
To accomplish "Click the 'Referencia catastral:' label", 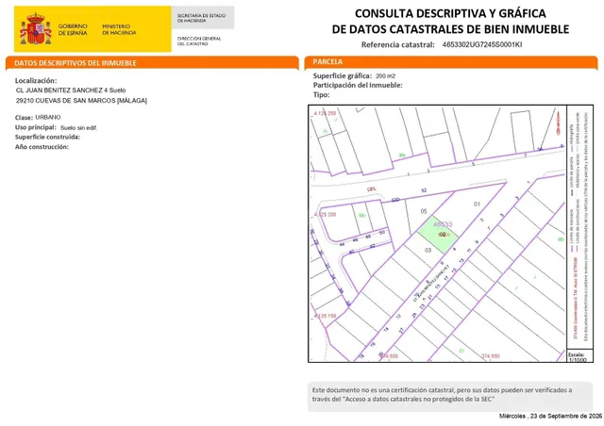I will (x=398, y=44).
